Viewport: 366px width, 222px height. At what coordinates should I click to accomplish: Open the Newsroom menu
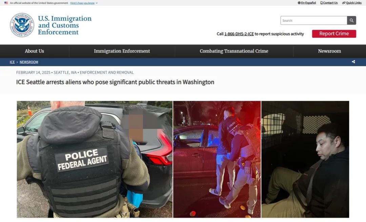point(329,51)
